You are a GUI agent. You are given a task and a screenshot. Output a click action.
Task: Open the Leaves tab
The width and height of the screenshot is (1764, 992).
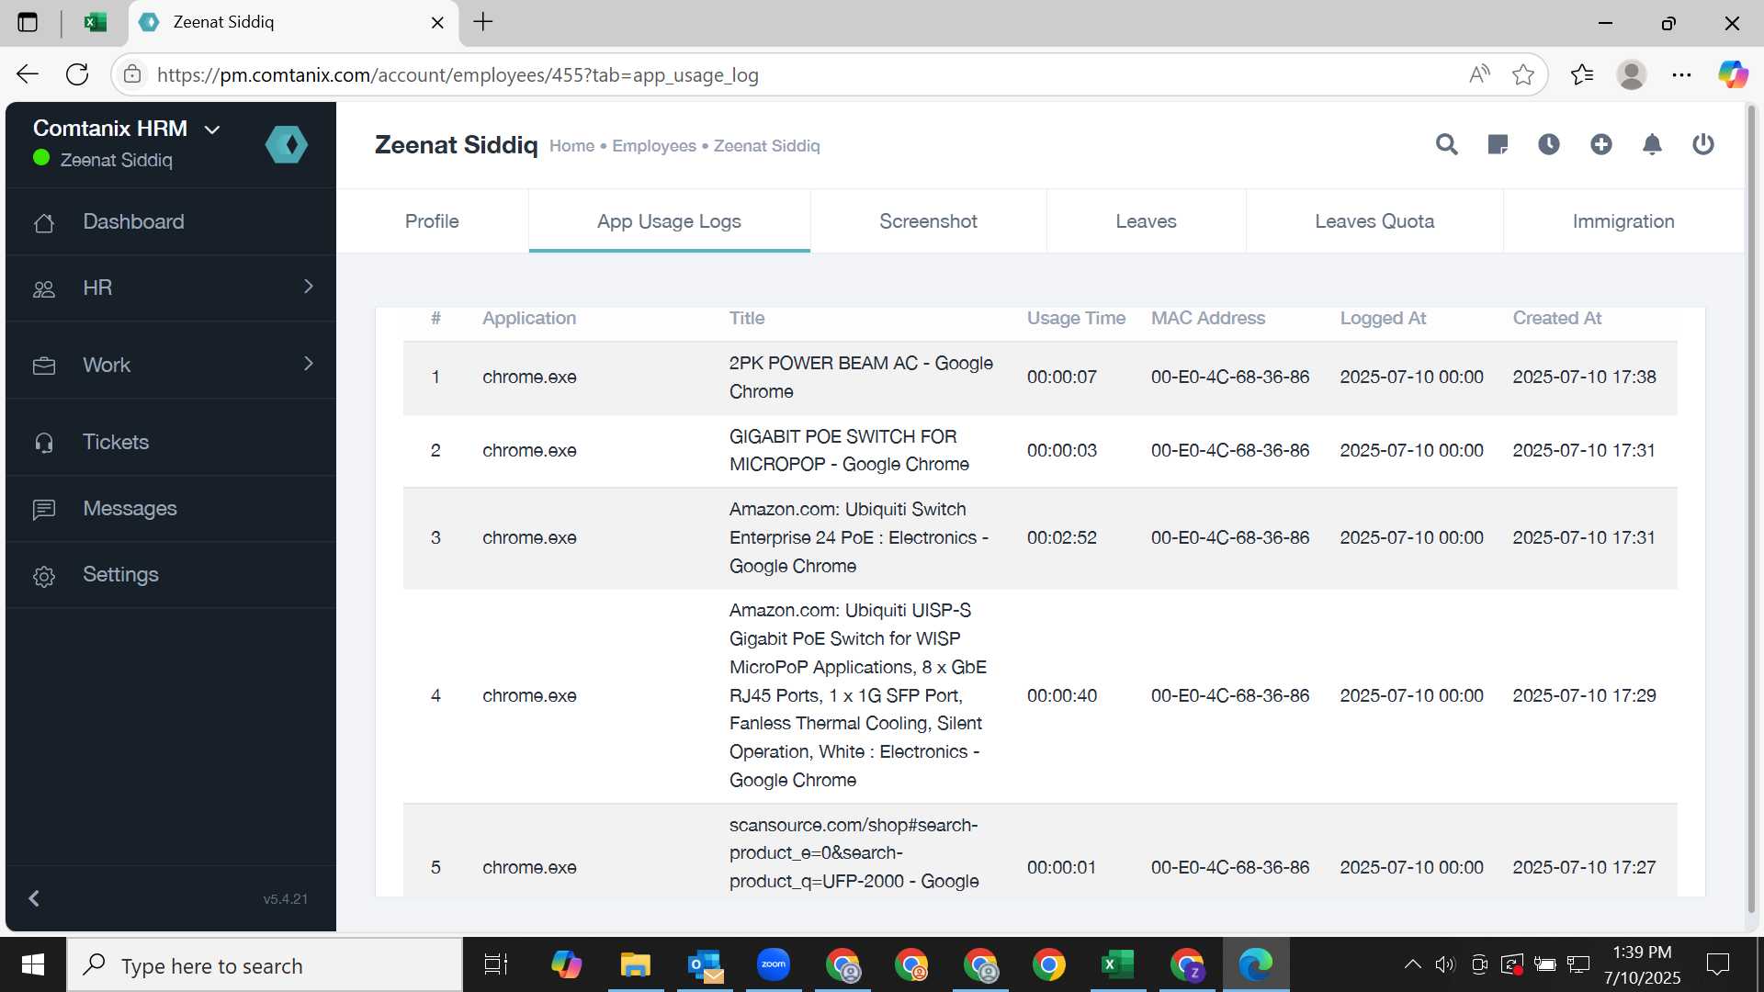click(1146, 221)
